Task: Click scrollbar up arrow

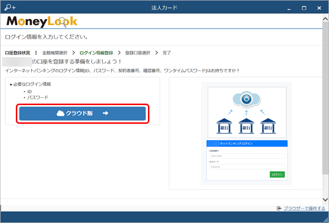Action: coord(325,19)
